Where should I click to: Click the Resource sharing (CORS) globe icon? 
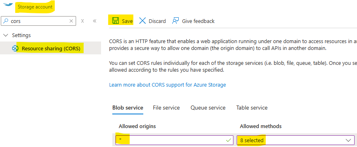pos(15,49)
